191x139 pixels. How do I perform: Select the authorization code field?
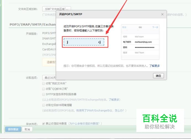(84, 42)
